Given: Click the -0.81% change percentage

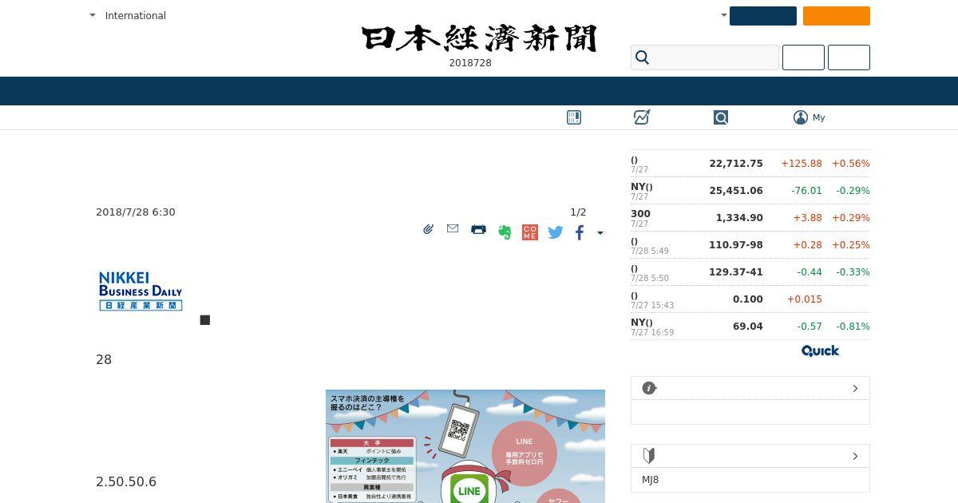Looking at the screenshot, I should (x=853, y=326).
